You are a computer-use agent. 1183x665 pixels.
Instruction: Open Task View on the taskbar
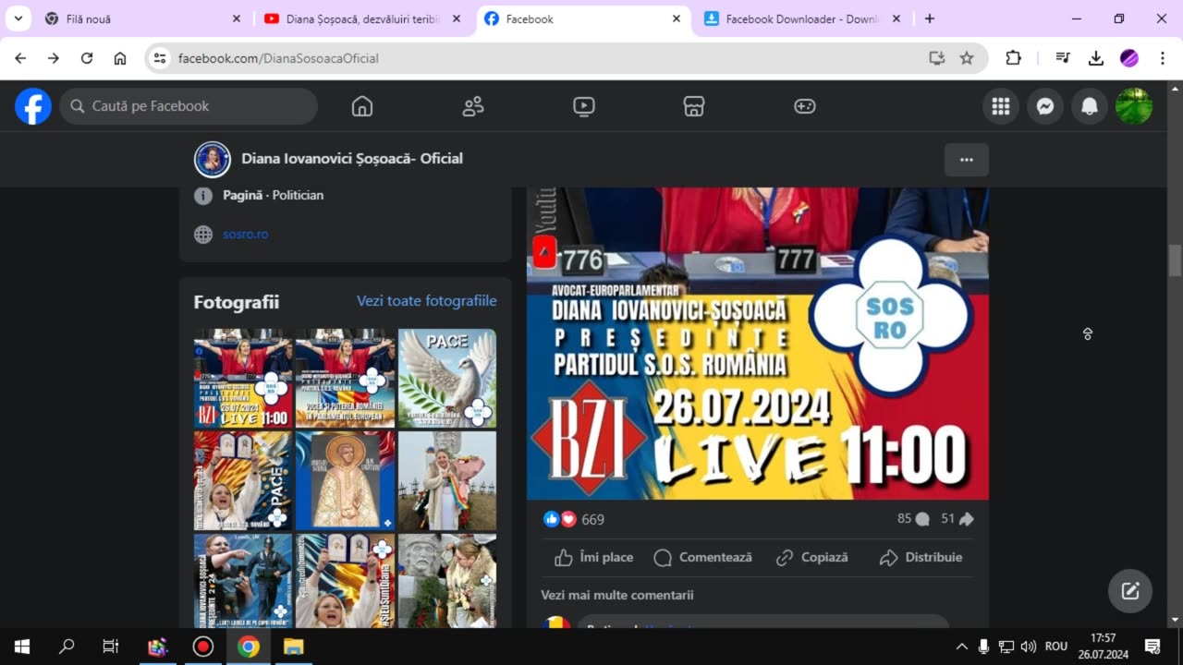pos(111,647)
